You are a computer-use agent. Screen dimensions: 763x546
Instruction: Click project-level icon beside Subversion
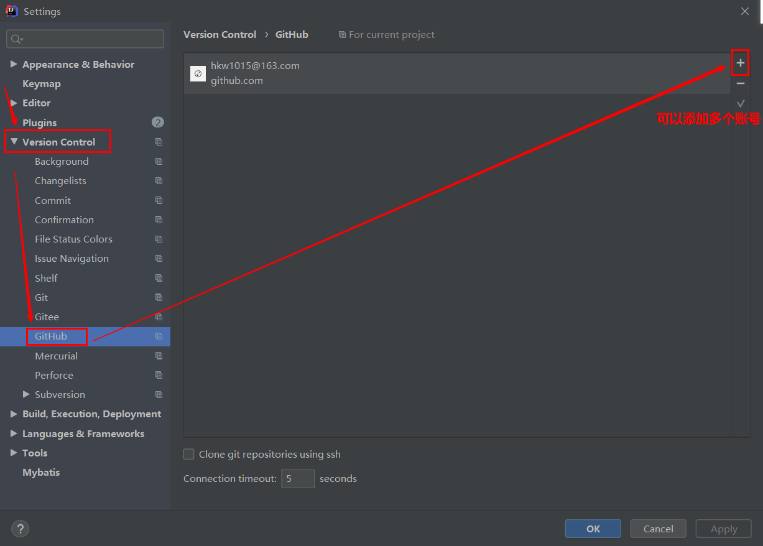point(159,394)
